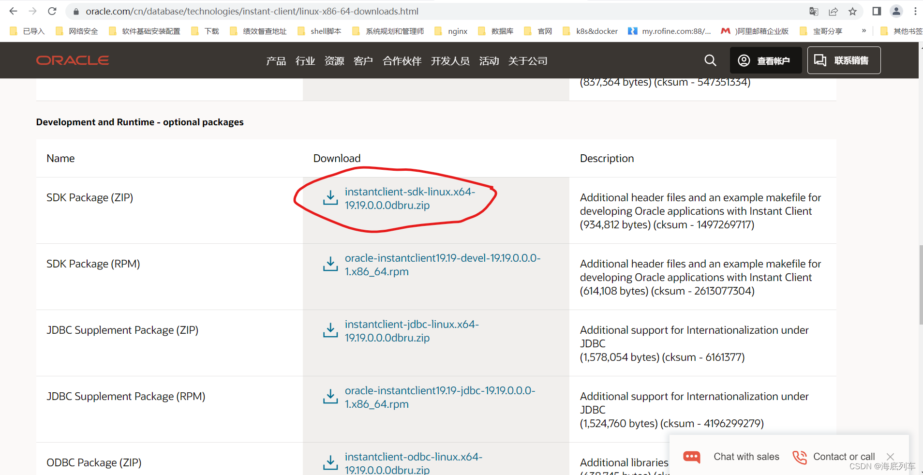
Task: Reload the page with refresh icon
Action: pos(52,11)
